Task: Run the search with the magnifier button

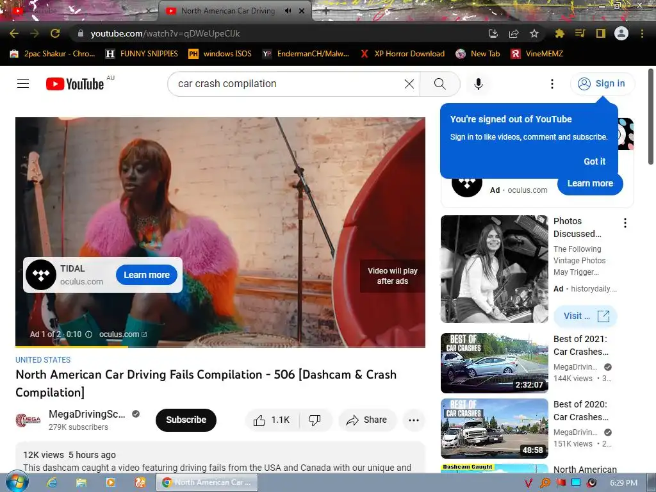Action: click(x=439, y=84)
